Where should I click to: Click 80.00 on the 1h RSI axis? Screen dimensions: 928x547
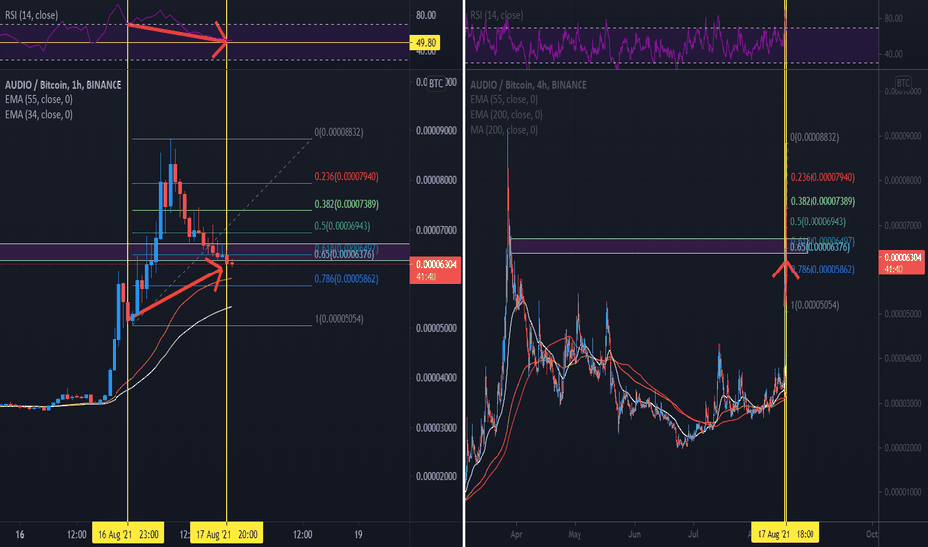pos(426,15)
